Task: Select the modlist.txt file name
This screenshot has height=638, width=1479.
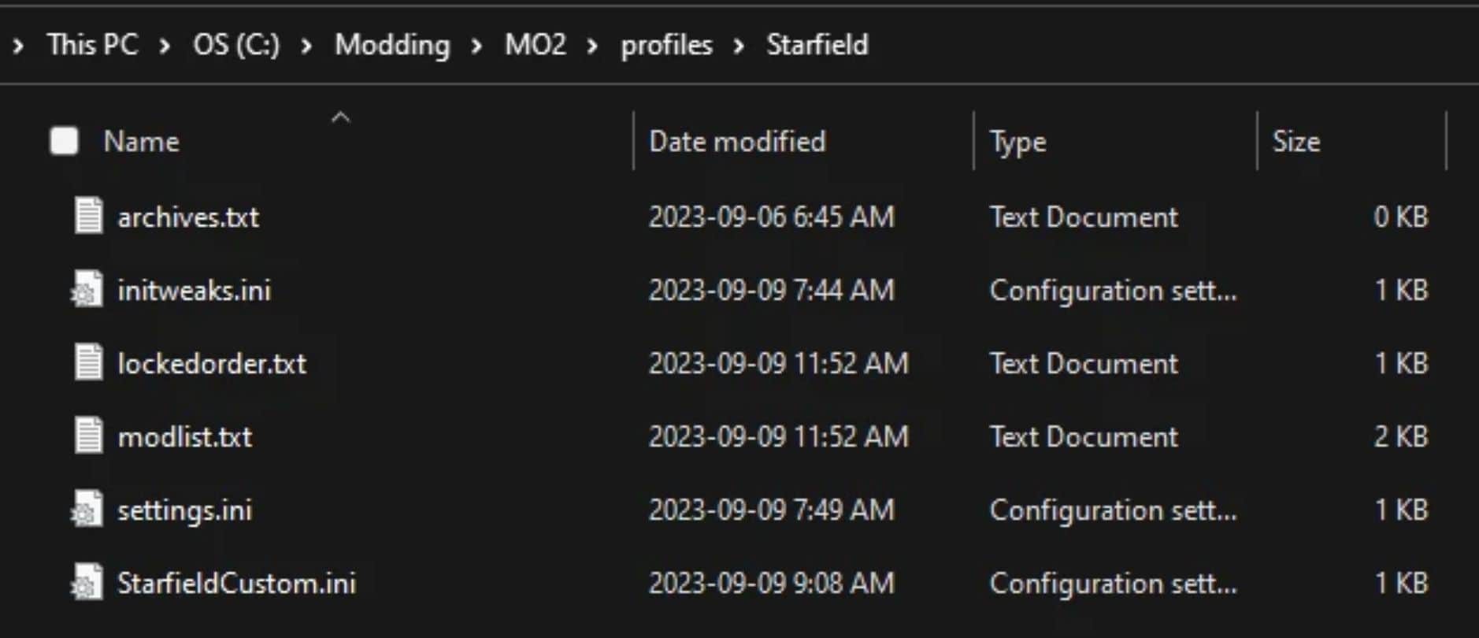Action: pos(185,436)
